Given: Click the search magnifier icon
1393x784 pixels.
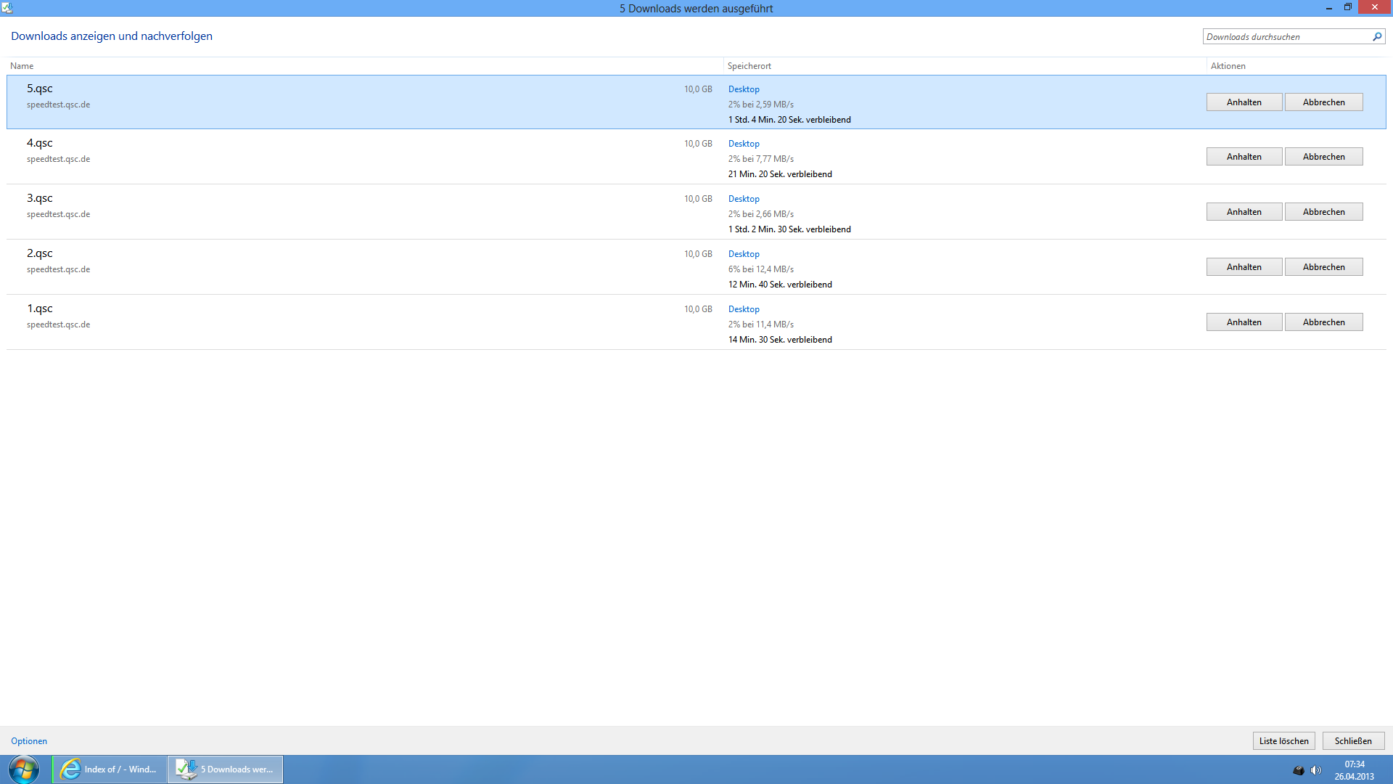Looking at the screenshot, I should pyautogui.click(x=1376, y=36).
